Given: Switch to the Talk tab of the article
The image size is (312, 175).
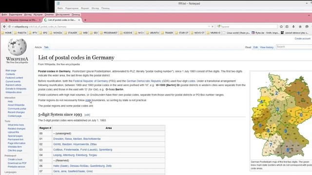Looking at the screenshot, I should point(46,47).
